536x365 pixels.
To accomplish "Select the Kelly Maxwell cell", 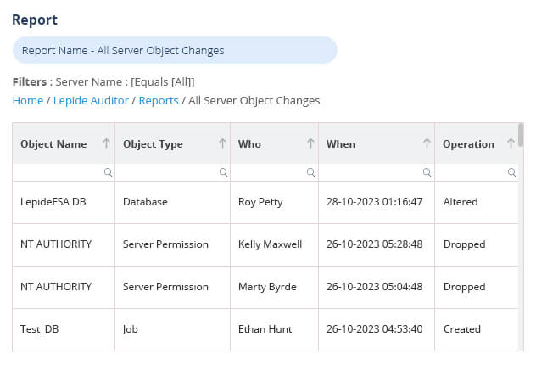I will tap(274, 245).
